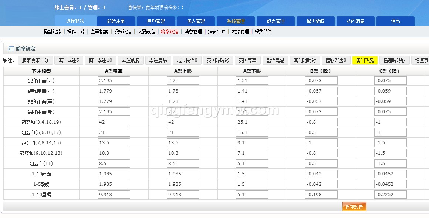This screenshot has height=218, width=429.
Task: Click the A盤下限 field for 冠亞和(11)
Action: click(x=252, y=164)
